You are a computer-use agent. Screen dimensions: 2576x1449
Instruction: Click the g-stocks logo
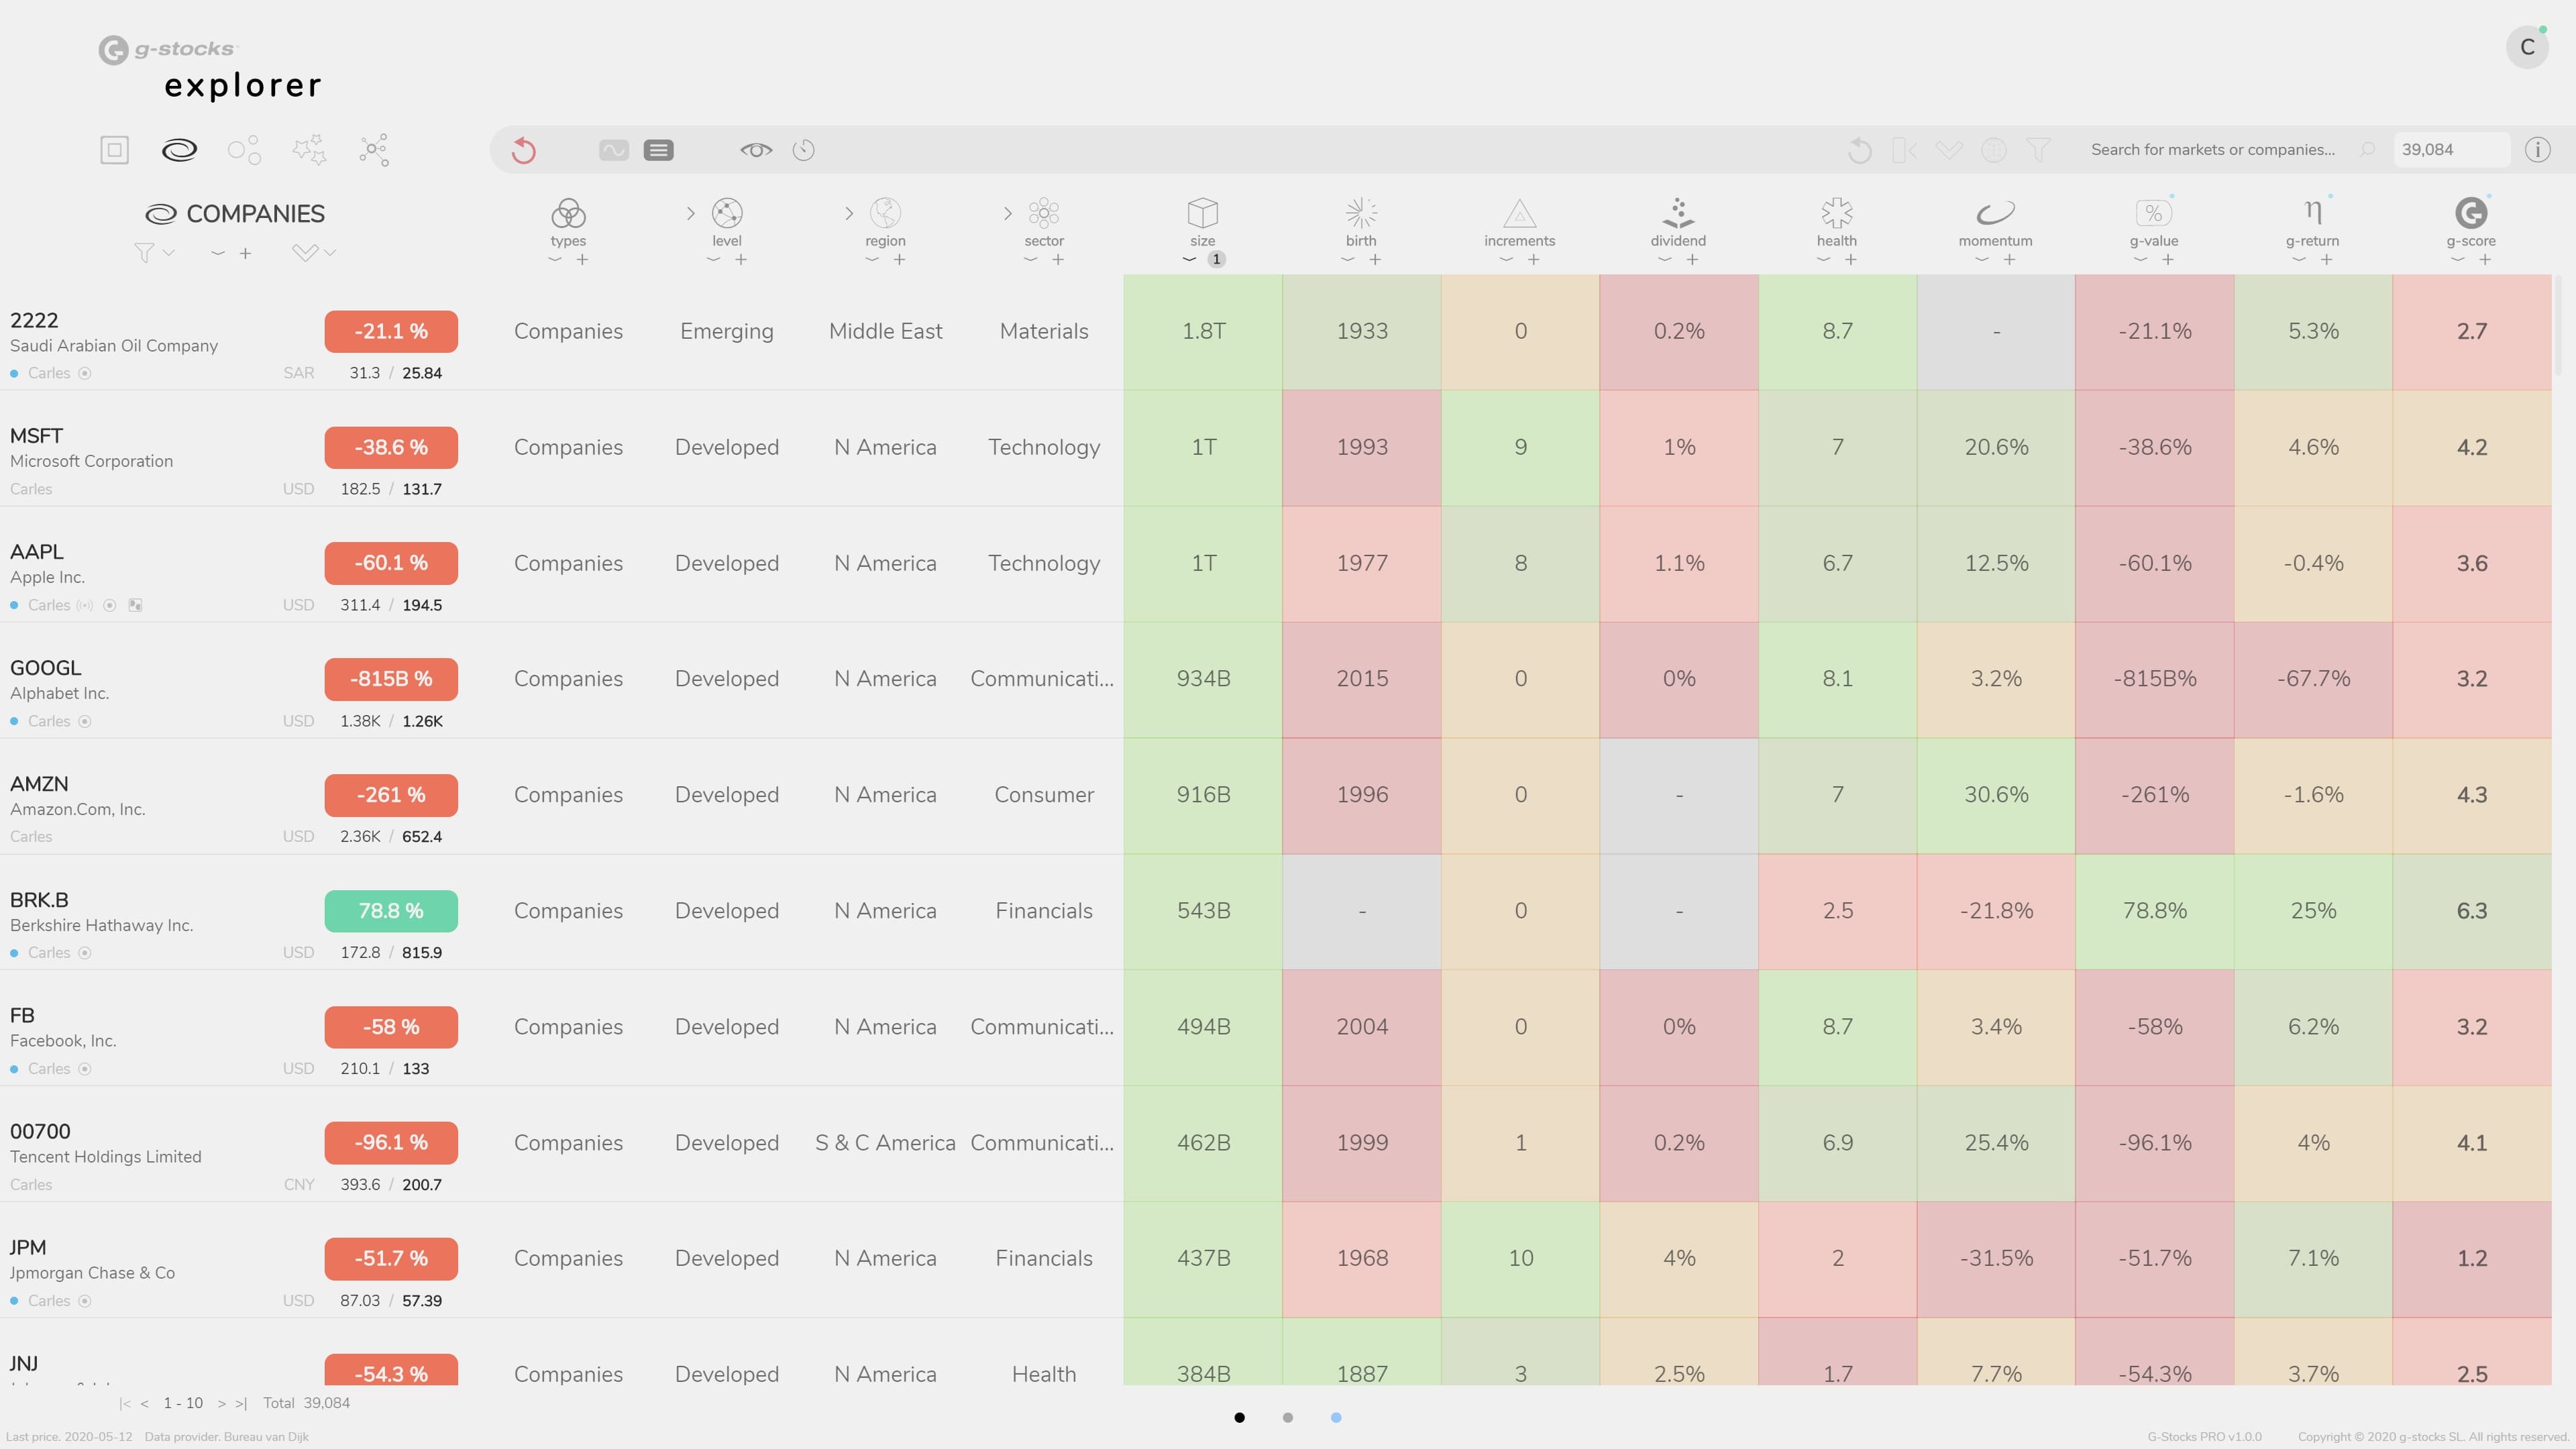[x=167, y=49]
